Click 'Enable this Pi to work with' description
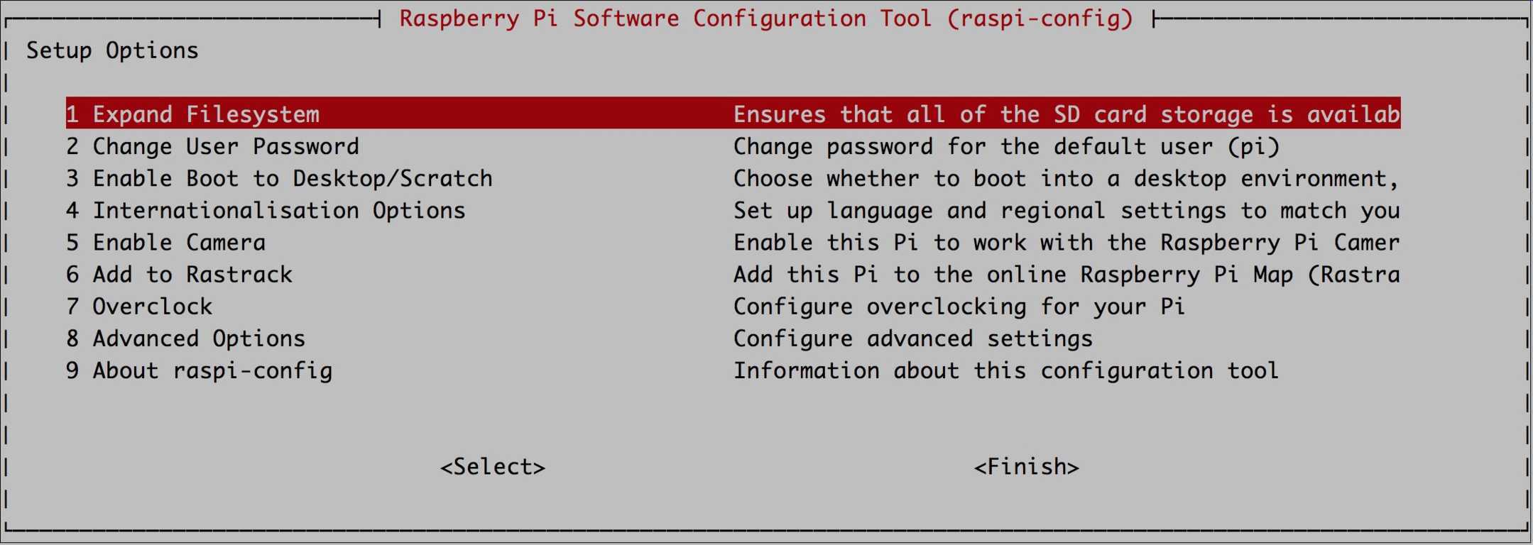 [x=913, y=242]
